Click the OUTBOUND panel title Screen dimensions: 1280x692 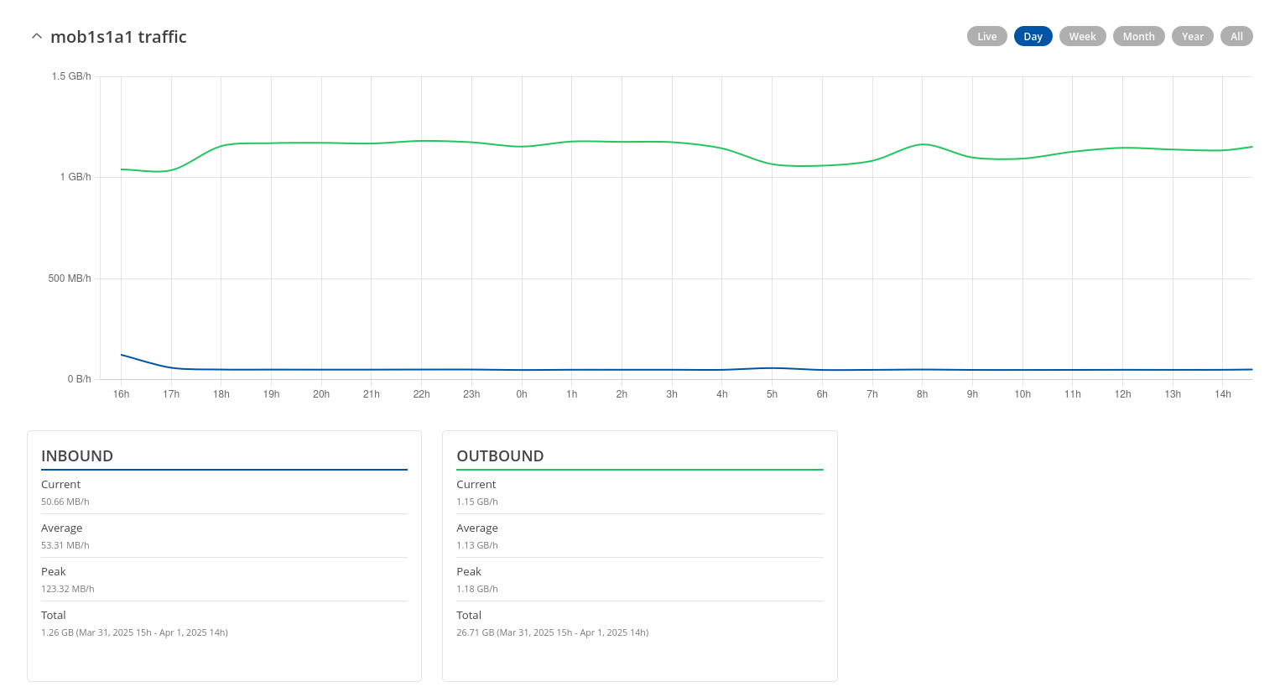500,456
